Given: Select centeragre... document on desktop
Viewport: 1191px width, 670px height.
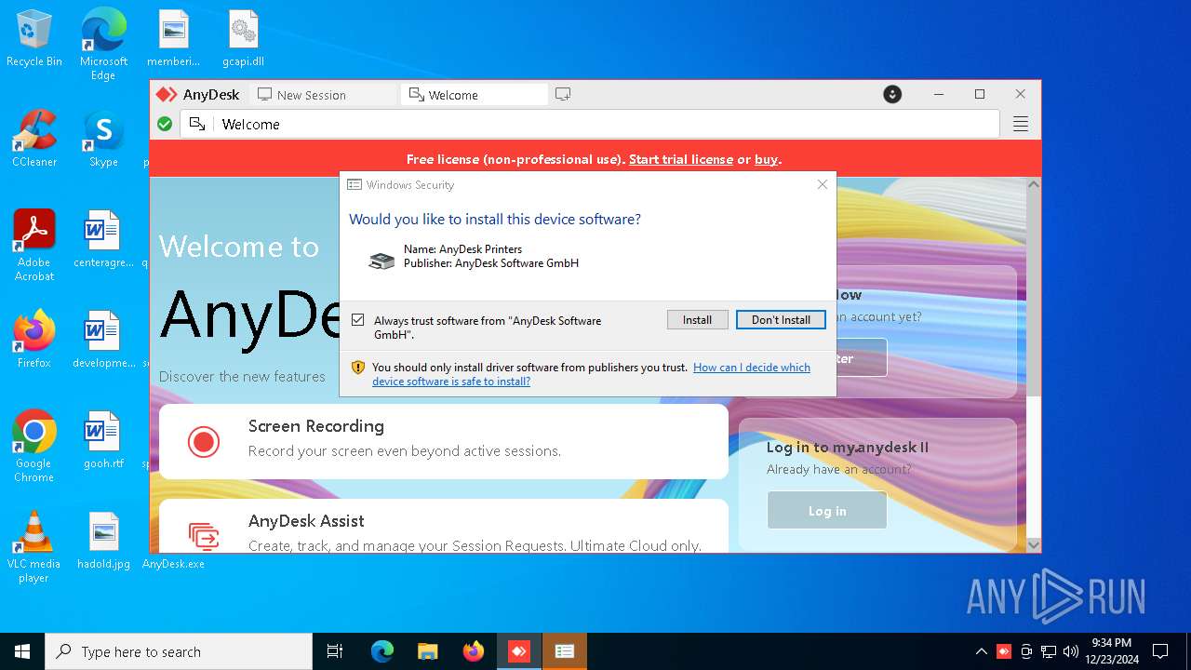Looking at the screenshot, I should [x=103, y=239].
